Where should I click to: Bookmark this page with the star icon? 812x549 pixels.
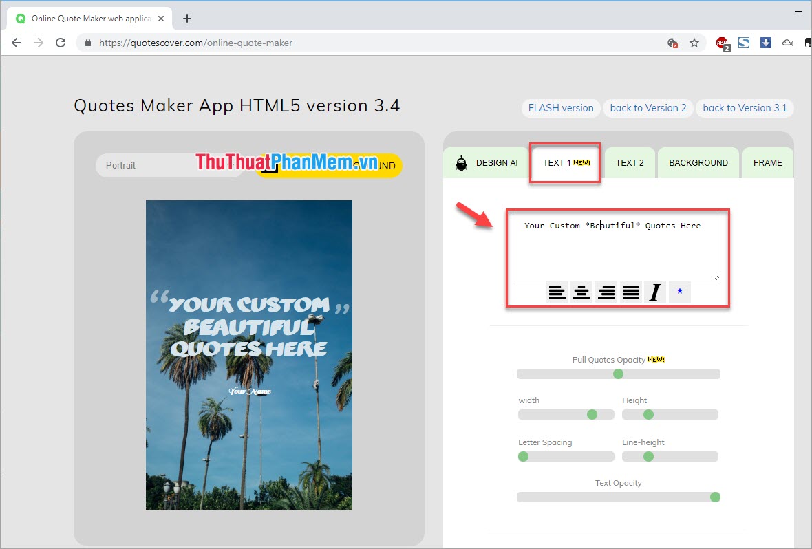(695, 43)
